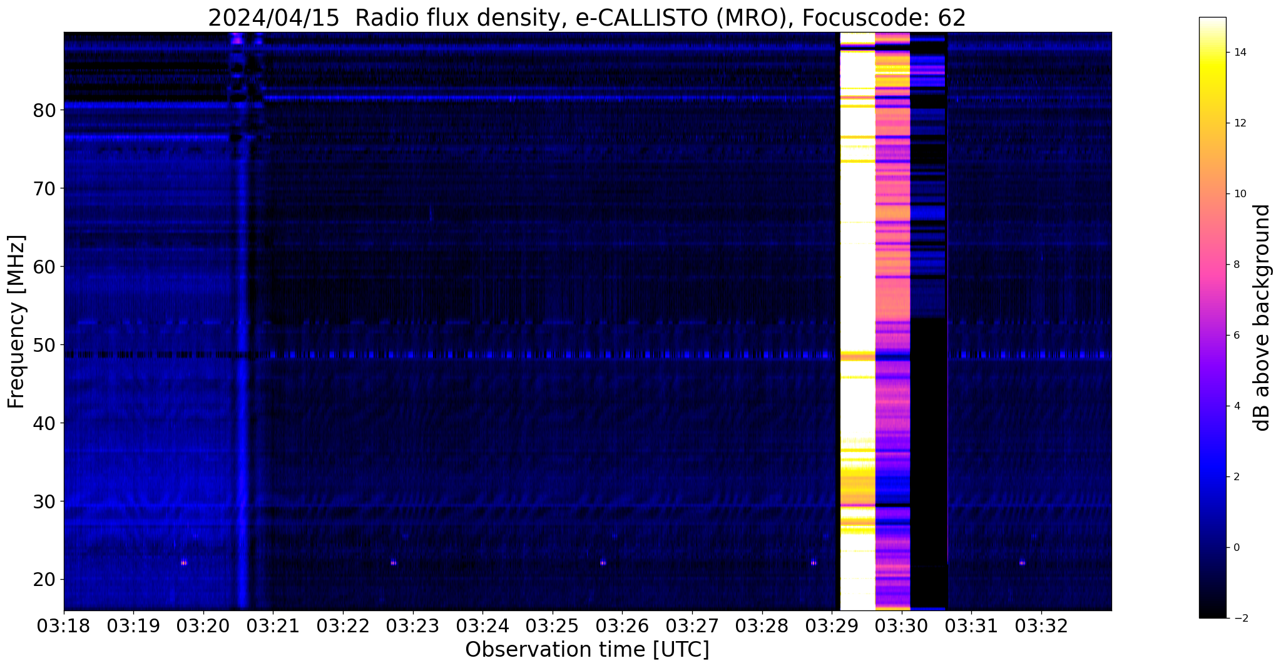Click the 03:28 time tick label
The width and height of the screenshot is (1281, 668).
pyautogui.click(x=762, y=625)
